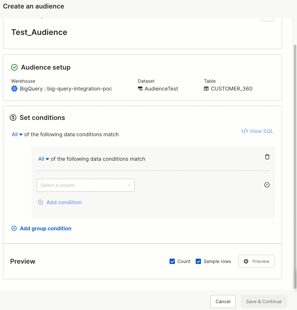
Task: Add condition to the group
Action: (x=60, y=202)
